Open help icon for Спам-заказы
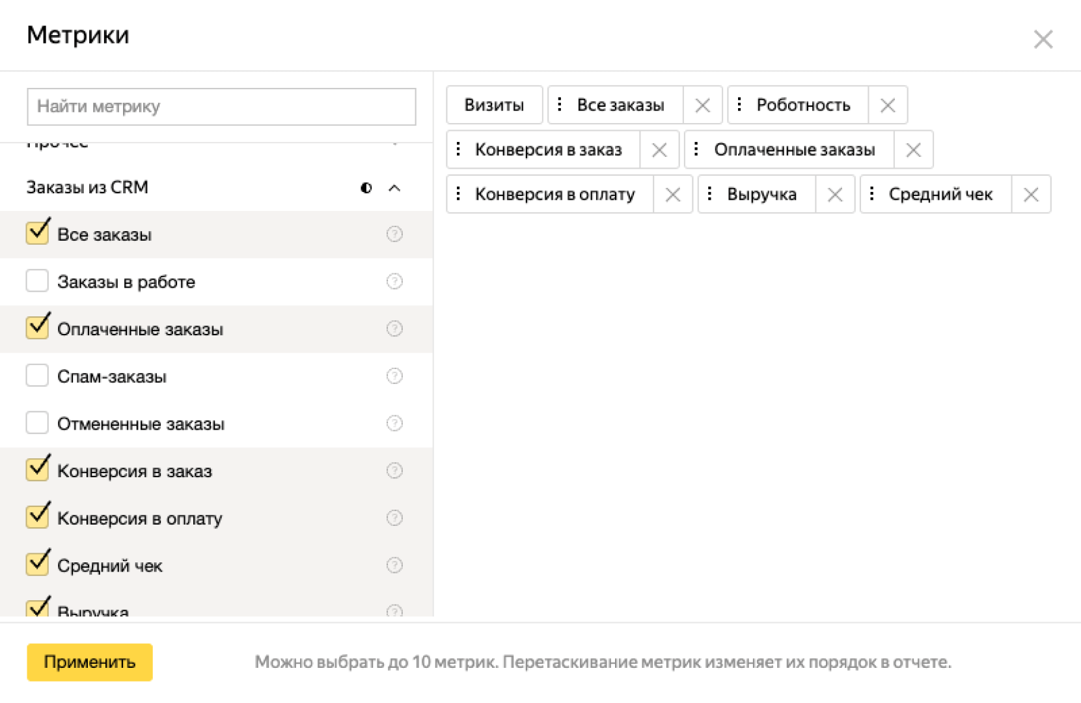This screenshot has width=1081, height=703. [394, 376]
